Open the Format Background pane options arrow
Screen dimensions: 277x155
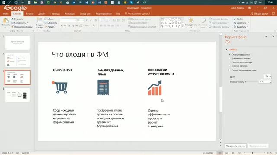pyautogui.click(x=266, y=36)
